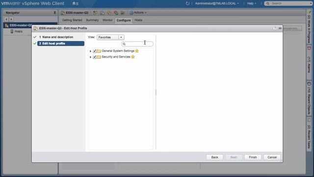Open the Help dropdown menu
This screenshot has width=314, height=177.
coord(252,3)
